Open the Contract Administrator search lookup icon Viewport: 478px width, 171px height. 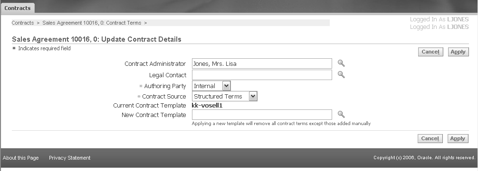[341, 63]
